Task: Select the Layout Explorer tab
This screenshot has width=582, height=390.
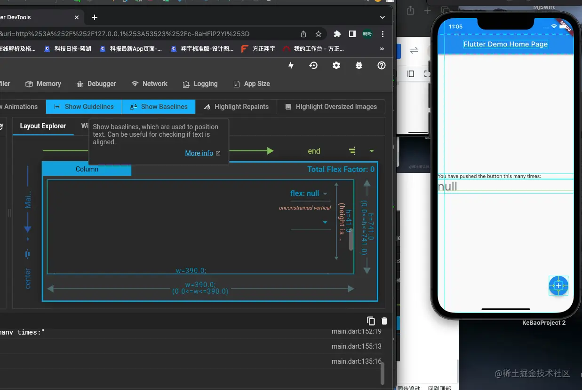Action: [43, 126]
